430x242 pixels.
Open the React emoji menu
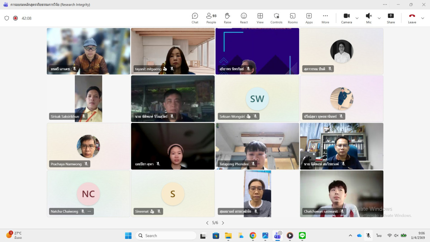pos(244,18)
